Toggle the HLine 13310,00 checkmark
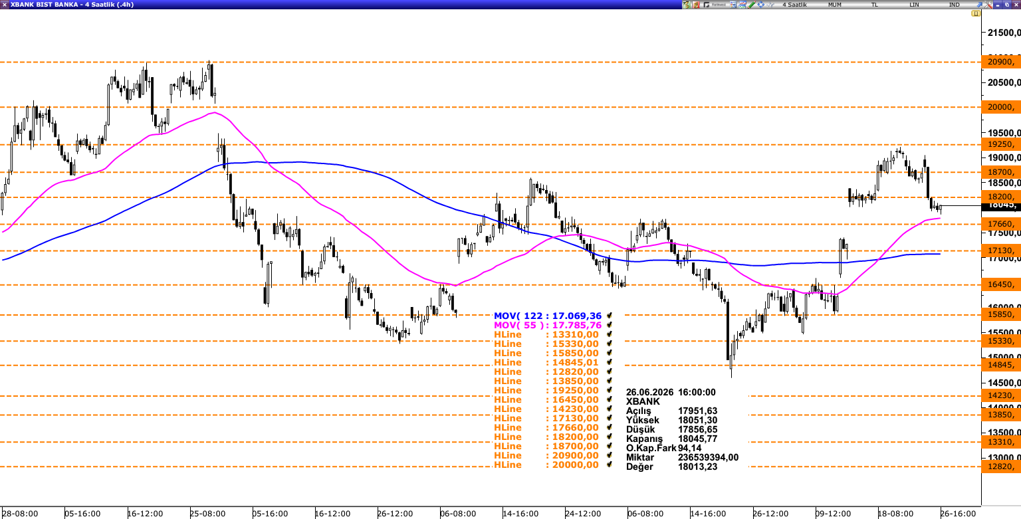The height and width of the screenshot is (519, 1021). (x=609, y=335)
